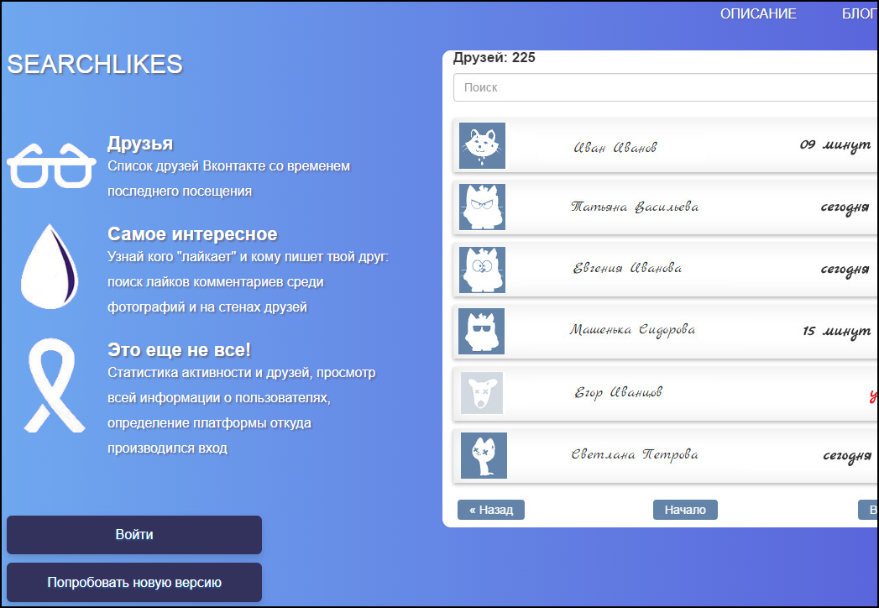Click the ribbon icon beside Это еще не все!

point(53,385)
